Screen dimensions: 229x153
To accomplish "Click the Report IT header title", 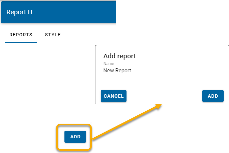I will point(20,12).
